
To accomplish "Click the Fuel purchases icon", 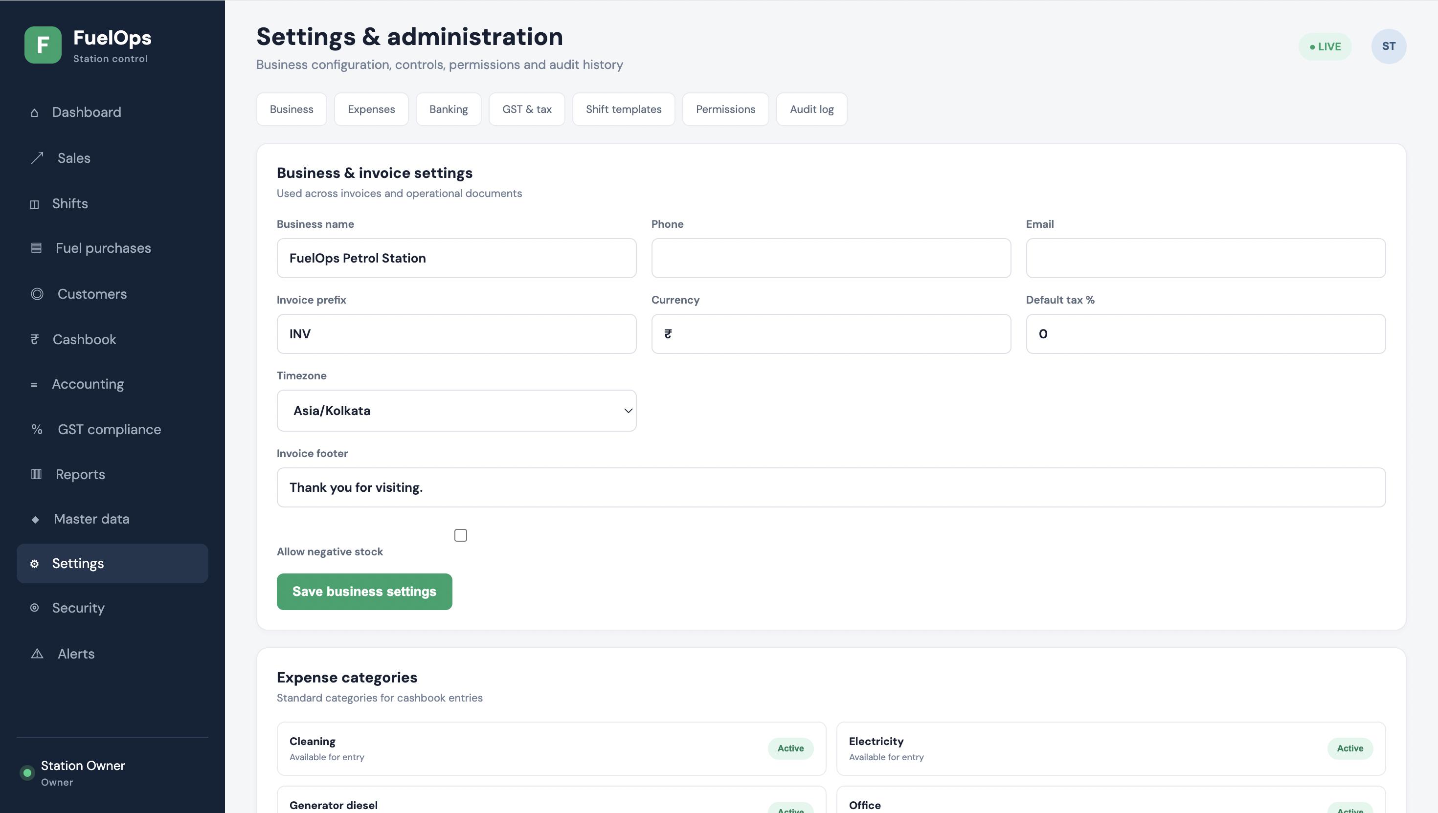I will pos(36,248).
